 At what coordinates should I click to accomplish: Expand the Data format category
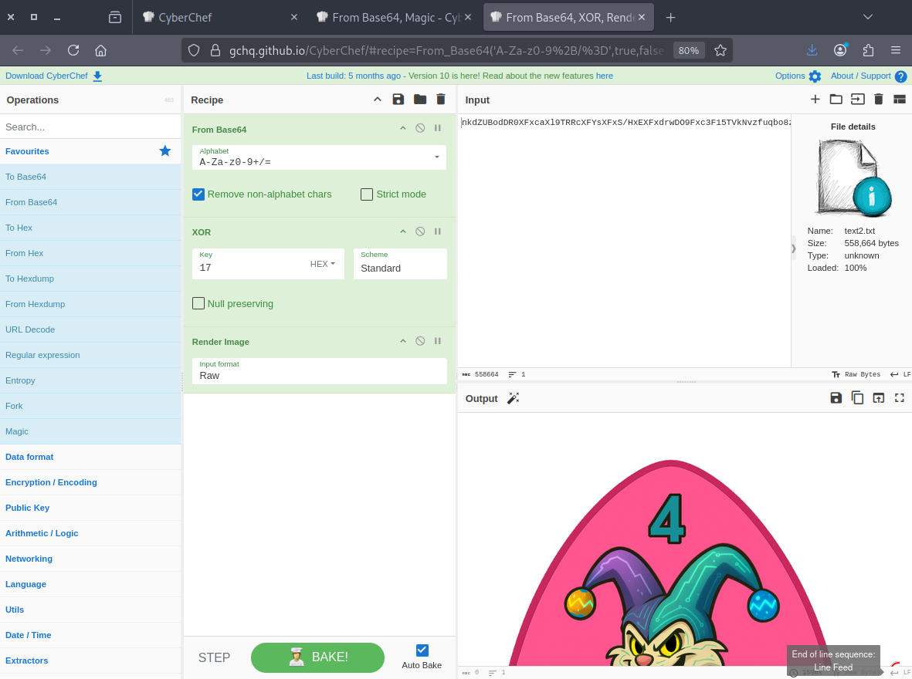(29, 457)
